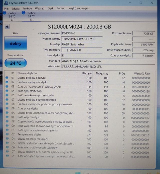Viewport: 160px width, 174px height.
Task: Click status dot for attribute C0 Ilość wyłączeń
Action: (x=7, y=125)
